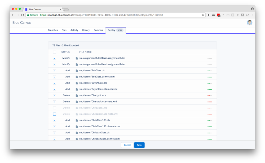The width and height of the screenshot is (265, 163).
Task: Click the green change bar for BuyanClass.cls-meta.xml
Action: click(210, 90)
